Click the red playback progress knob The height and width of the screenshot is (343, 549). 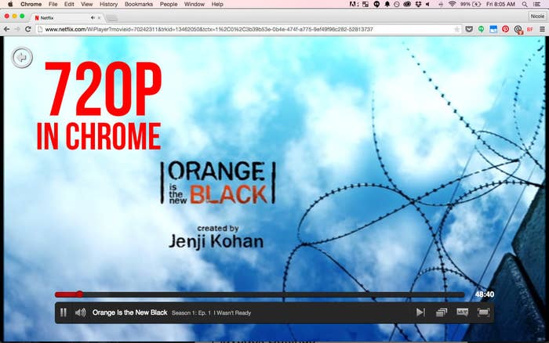click(80, 294)
